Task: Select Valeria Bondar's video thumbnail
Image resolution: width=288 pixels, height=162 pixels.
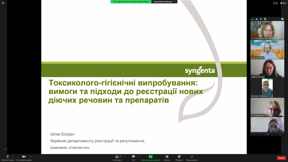Action: click(267, 69)
